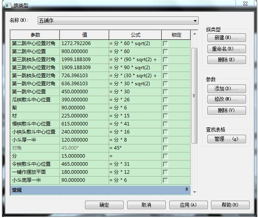Select parameter name 第三跳栱头位置对角

click(35, 60)
